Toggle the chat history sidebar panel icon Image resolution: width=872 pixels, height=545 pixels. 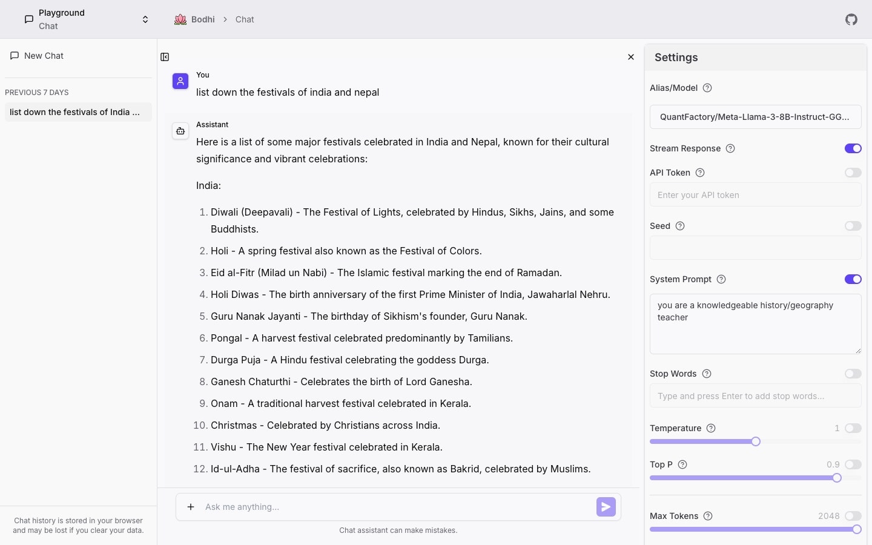click(x=165, y=57)
